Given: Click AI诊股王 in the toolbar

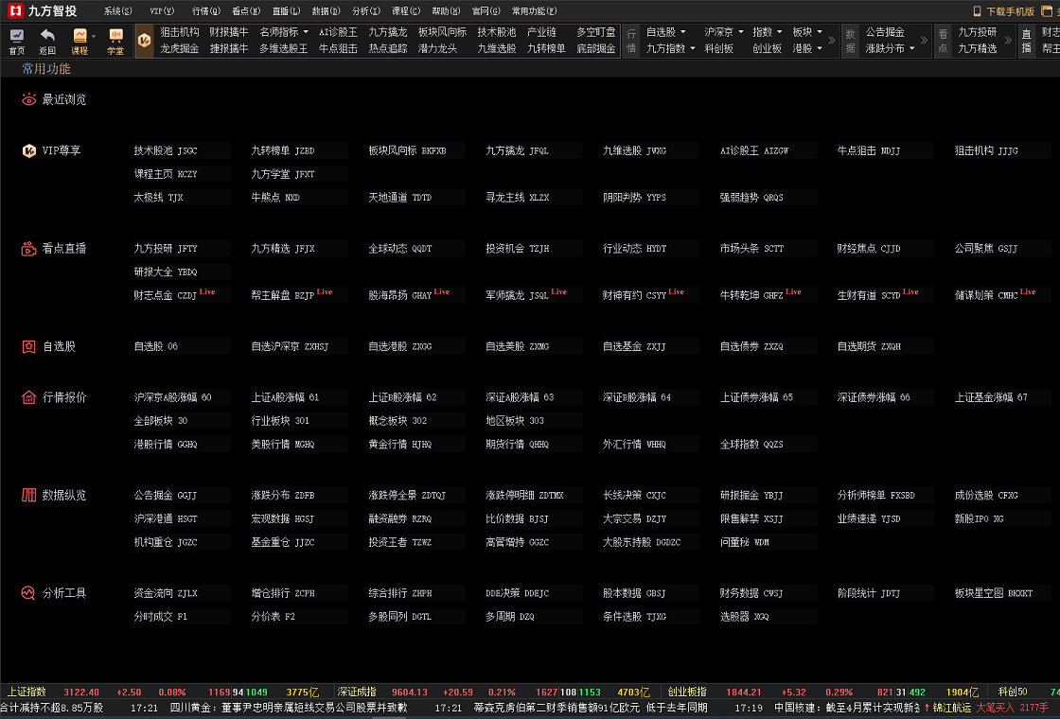Looking at the screenshot, I should click(338, 32).
